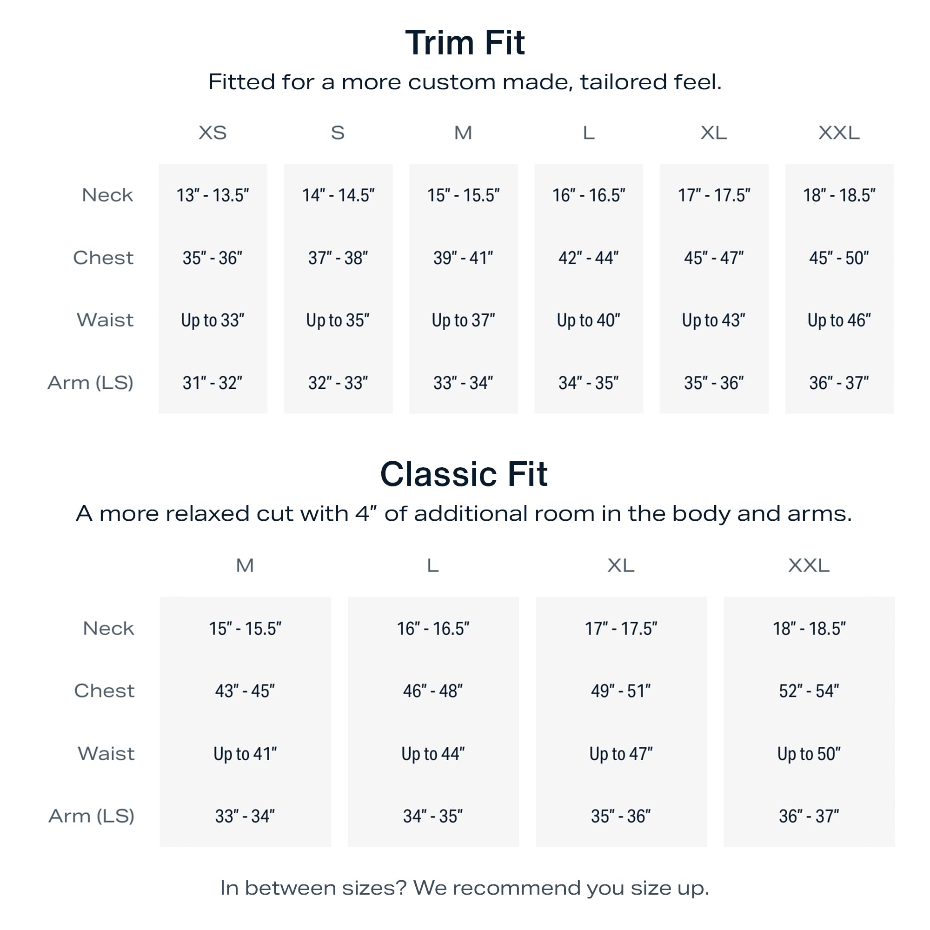Image resolution: width=930 pixels, height=930 pixels.
Task: Click the M size header under Classic Fit
Action: pos(245,565)
